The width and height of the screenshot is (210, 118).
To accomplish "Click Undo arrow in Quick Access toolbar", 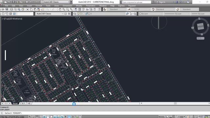I will (x=31, y=2).
